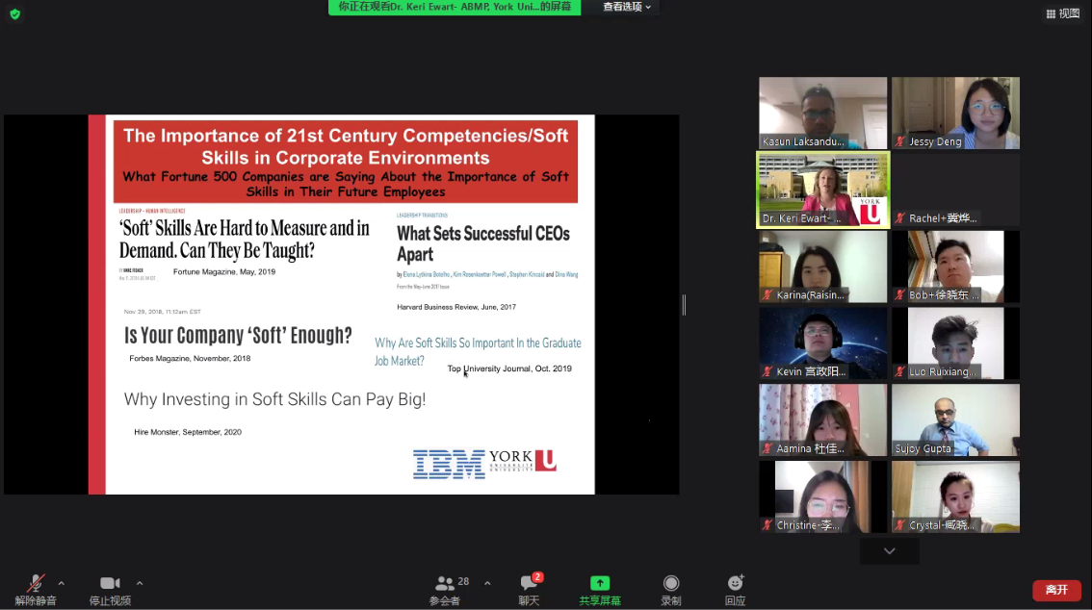
Task: Click citation "Forbes Magazine, November, 2018"
Action: 190,358
